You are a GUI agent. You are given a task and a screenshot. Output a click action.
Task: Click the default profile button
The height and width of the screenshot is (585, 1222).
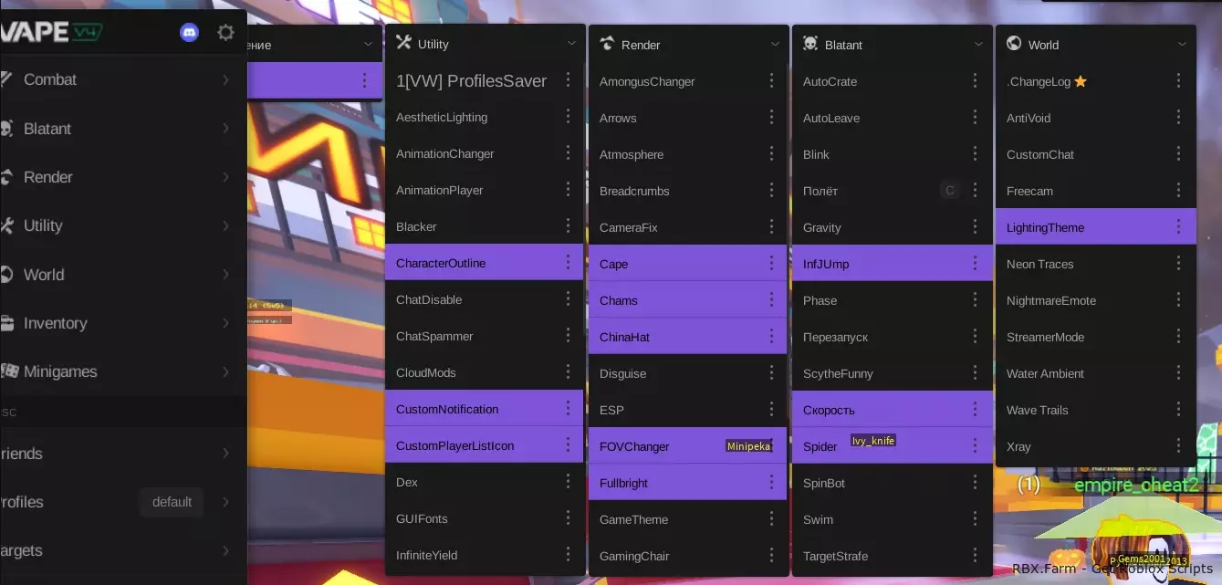point(172,502)
